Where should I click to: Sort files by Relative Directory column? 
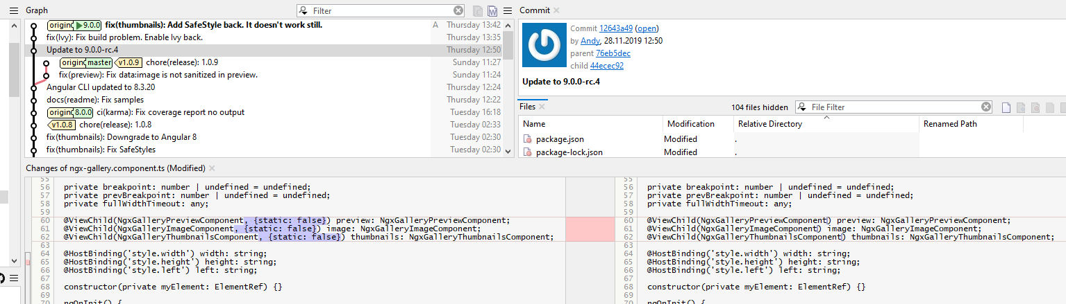pos(826,124)
